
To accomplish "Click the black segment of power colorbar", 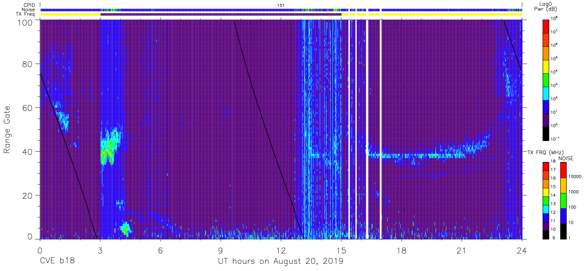I will (546, 133).
